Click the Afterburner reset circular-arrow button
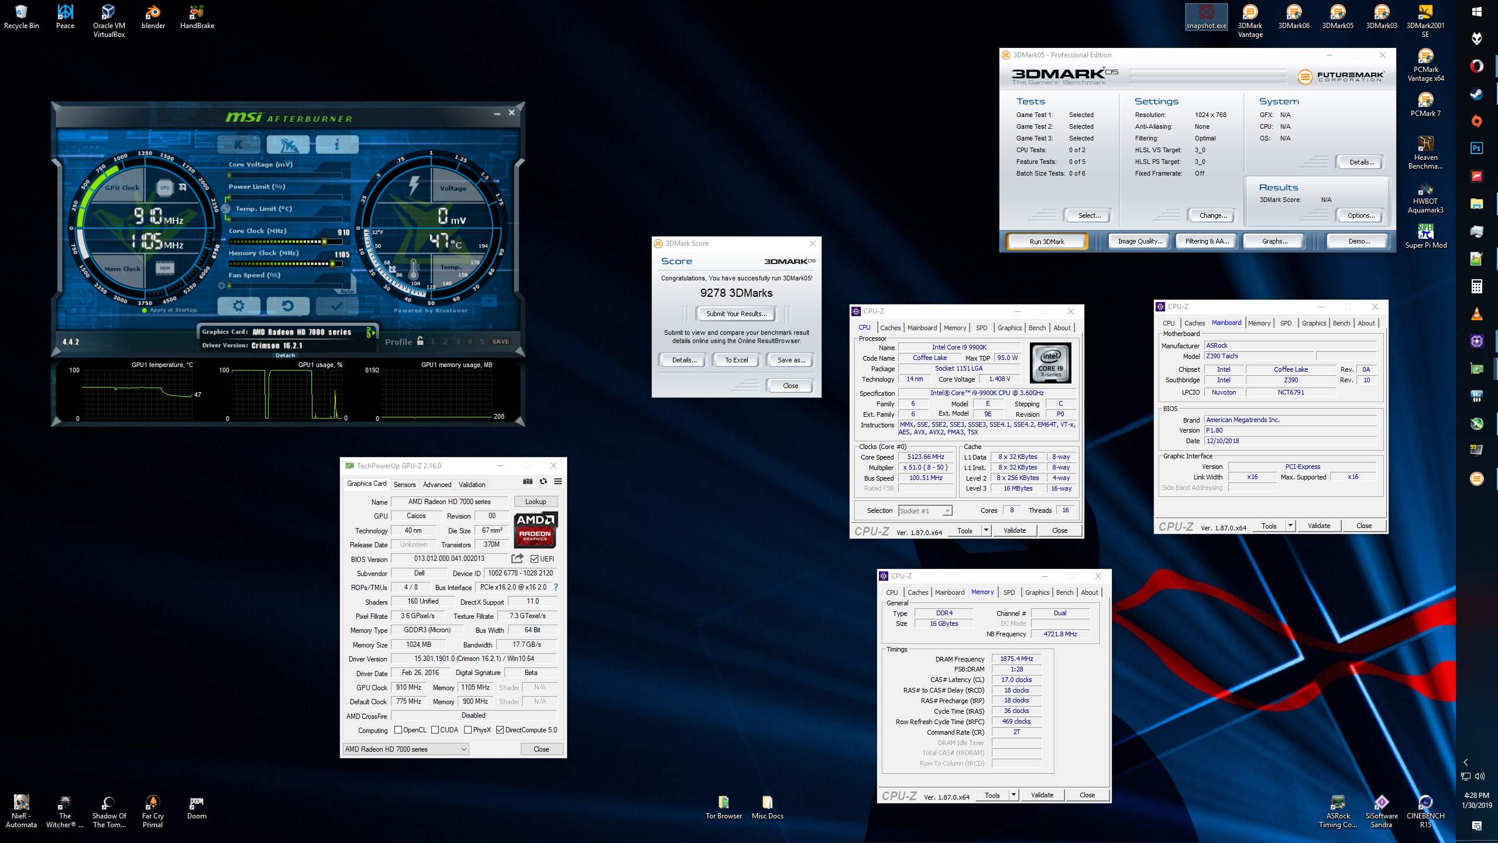 coord(287,305)
